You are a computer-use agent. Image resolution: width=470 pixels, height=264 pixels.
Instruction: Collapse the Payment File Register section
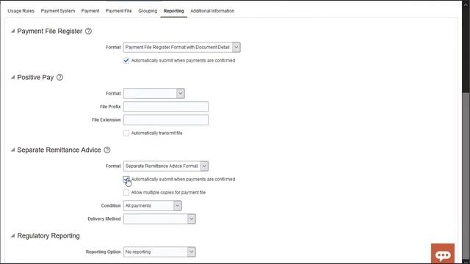pos(12,31)
